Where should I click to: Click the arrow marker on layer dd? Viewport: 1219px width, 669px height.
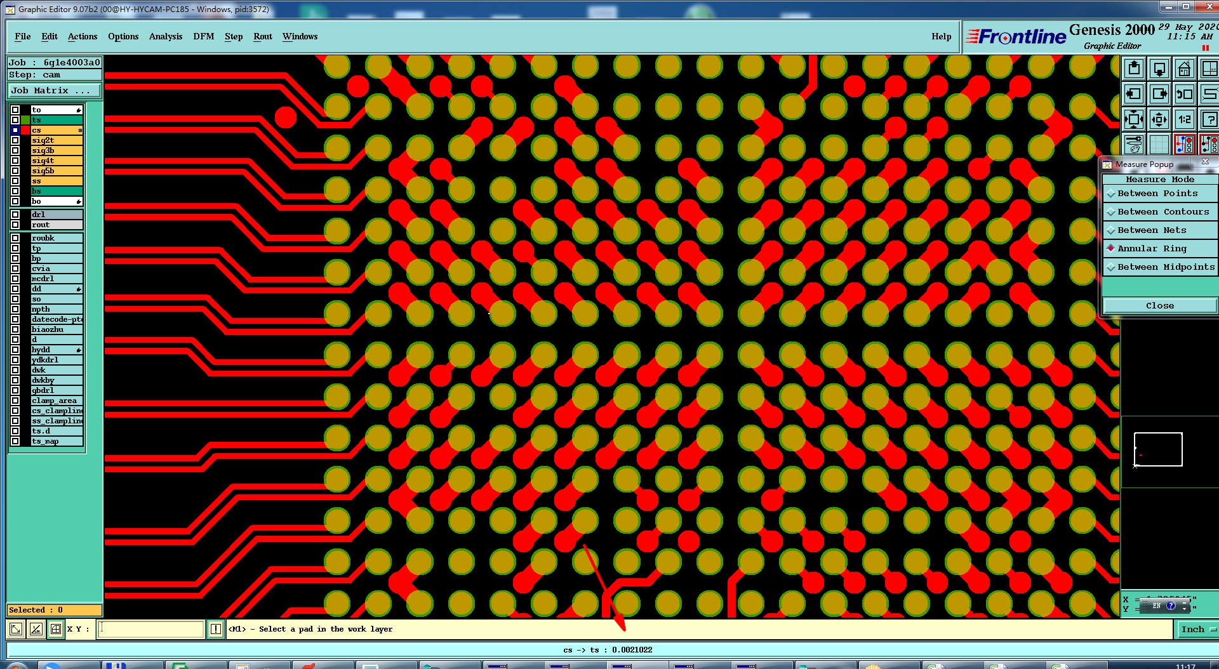pos(79,289)
